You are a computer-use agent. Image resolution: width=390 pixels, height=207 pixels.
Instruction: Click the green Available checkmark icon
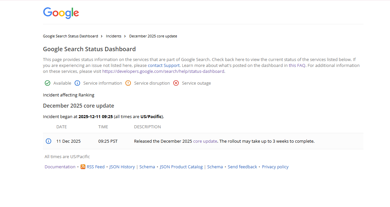(48, 83)
